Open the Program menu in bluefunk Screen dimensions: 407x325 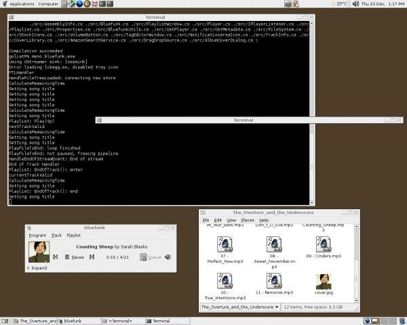37,236
